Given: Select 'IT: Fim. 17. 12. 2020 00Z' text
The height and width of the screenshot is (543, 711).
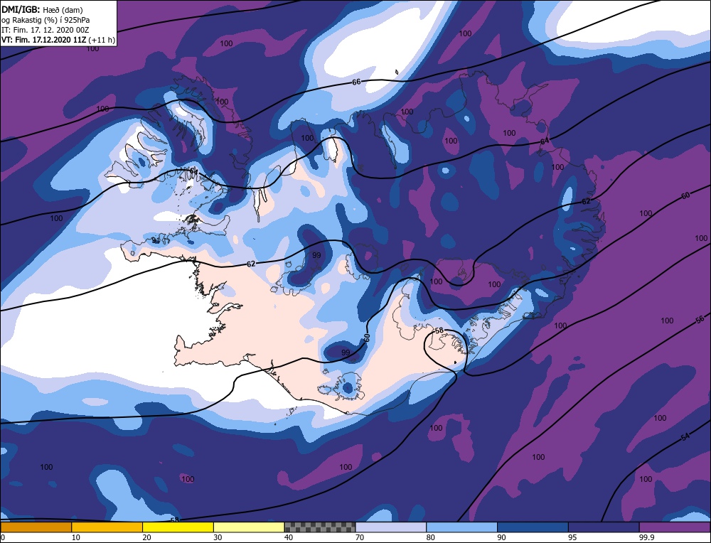Looking at the screenshot, I should [x=46, y=30].
